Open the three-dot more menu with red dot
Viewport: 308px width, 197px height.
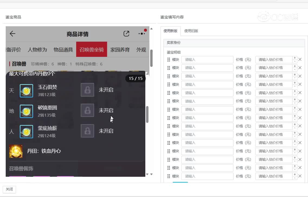[142, 34]
